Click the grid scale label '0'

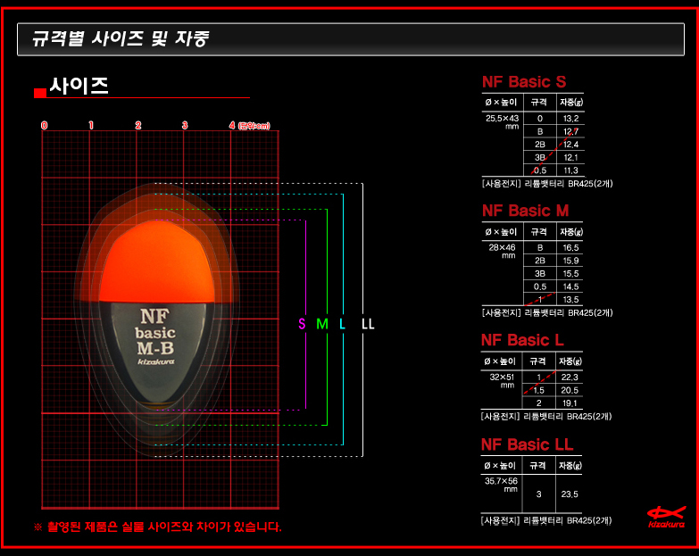(44, 125)
